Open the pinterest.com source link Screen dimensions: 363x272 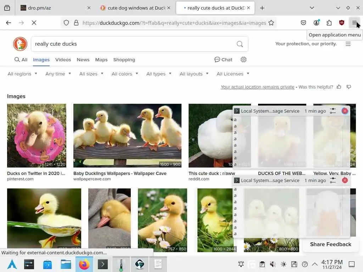(20, 179)
